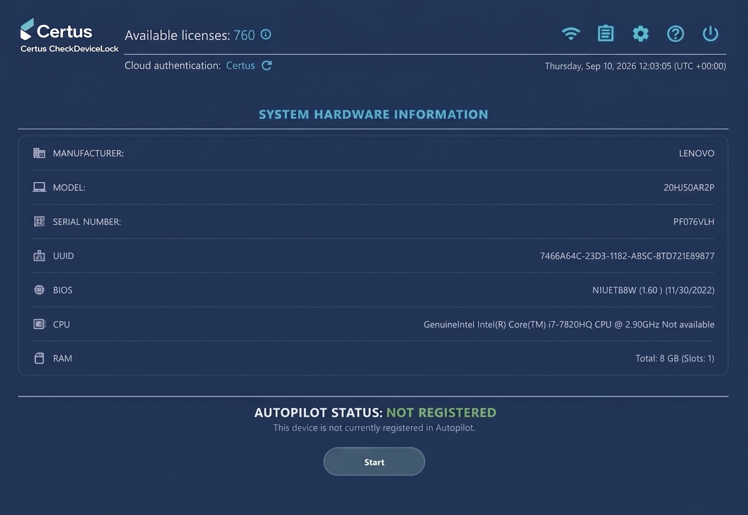Click the Manufacturer building icon

point(39,153)
